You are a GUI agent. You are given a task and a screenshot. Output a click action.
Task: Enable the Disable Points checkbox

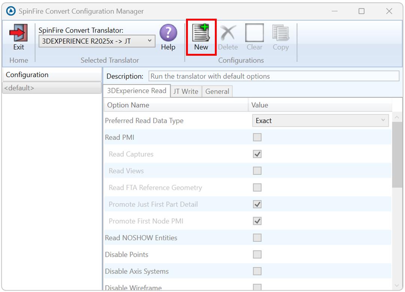(257, 254)
